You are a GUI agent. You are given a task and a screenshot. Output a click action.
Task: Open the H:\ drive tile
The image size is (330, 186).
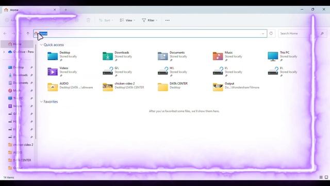pos(172,71)
